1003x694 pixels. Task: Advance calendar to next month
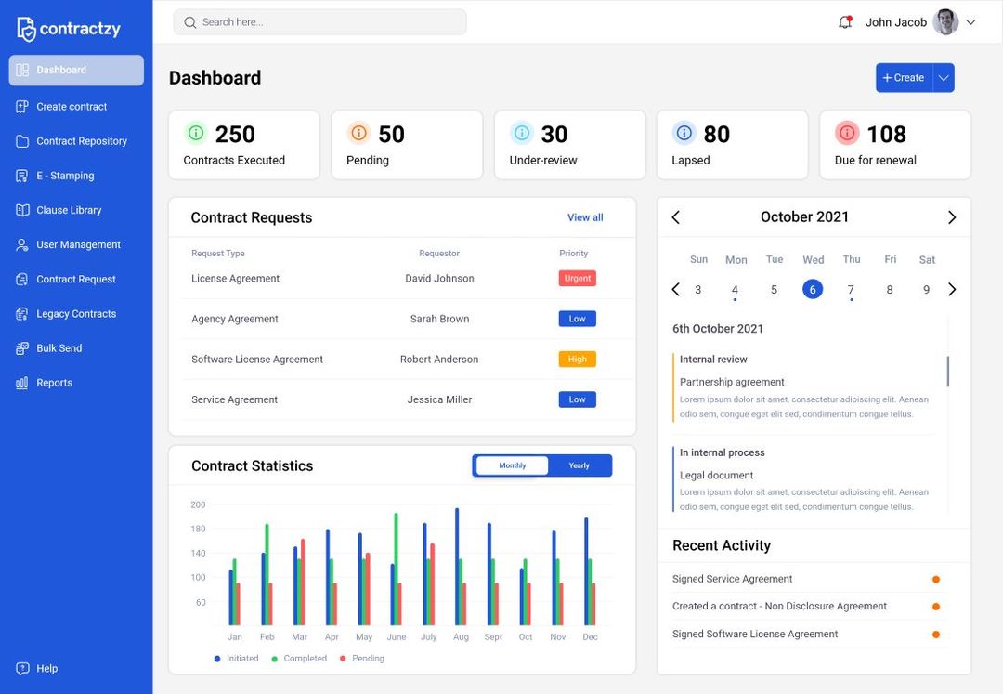click(951, 216)
